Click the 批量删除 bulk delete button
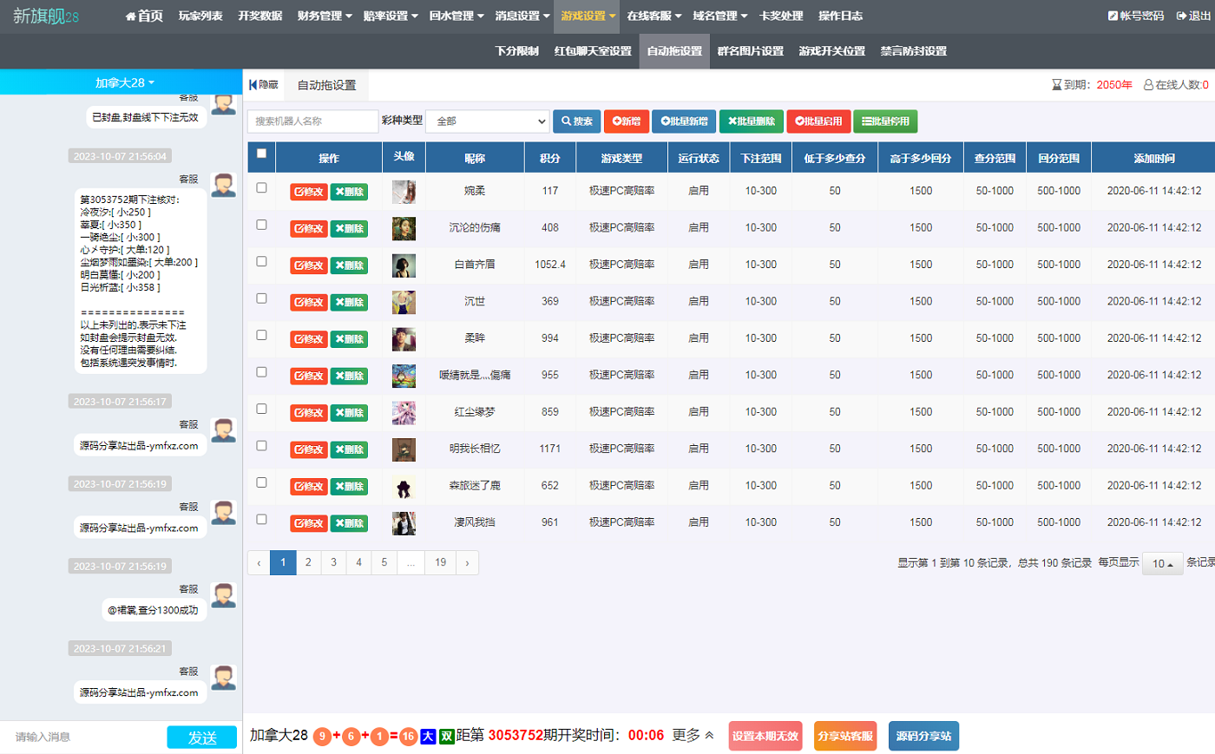The image size is (1215, 754). pyautogui.click(x=751, y=121)
